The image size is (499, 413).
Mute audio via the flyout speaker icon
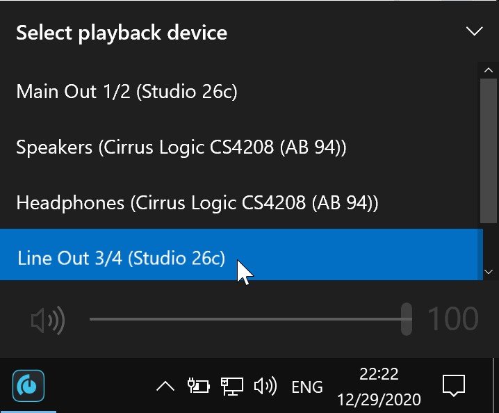click(x=48, y=320)
